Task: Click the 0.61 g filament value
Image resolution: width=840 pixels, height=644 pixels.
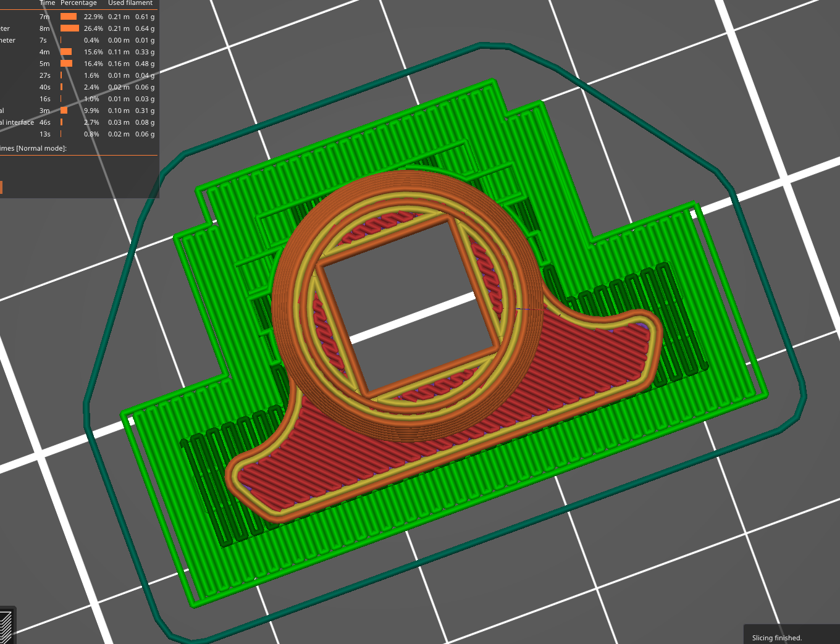Action: (x=145, y=17)
